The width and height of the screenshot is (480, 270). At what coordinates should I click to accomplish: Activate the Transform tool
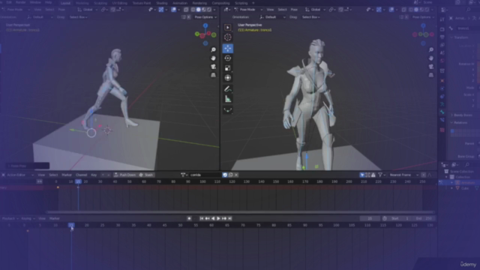(x=228, y=78)
